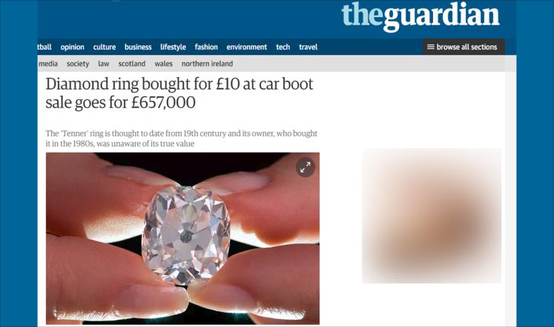
Task: Navigate to lifestyle section
Action: point(173,47)
